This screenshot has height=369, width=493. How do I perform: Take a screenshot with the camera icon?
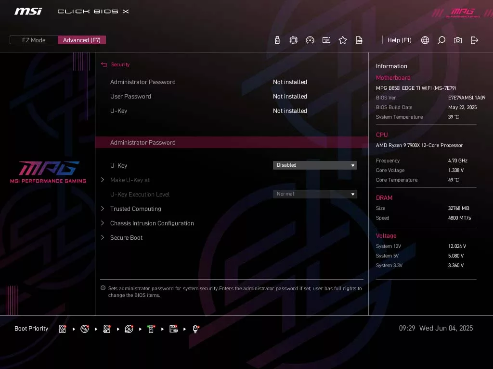tap(458, 40)
